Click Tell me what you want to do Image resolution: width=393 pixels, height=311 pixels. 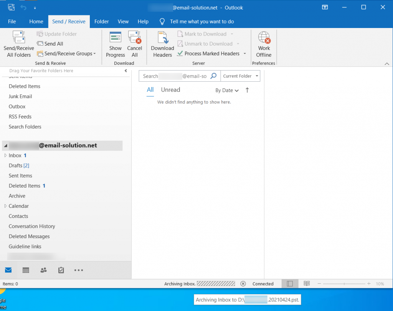(202, 21)
